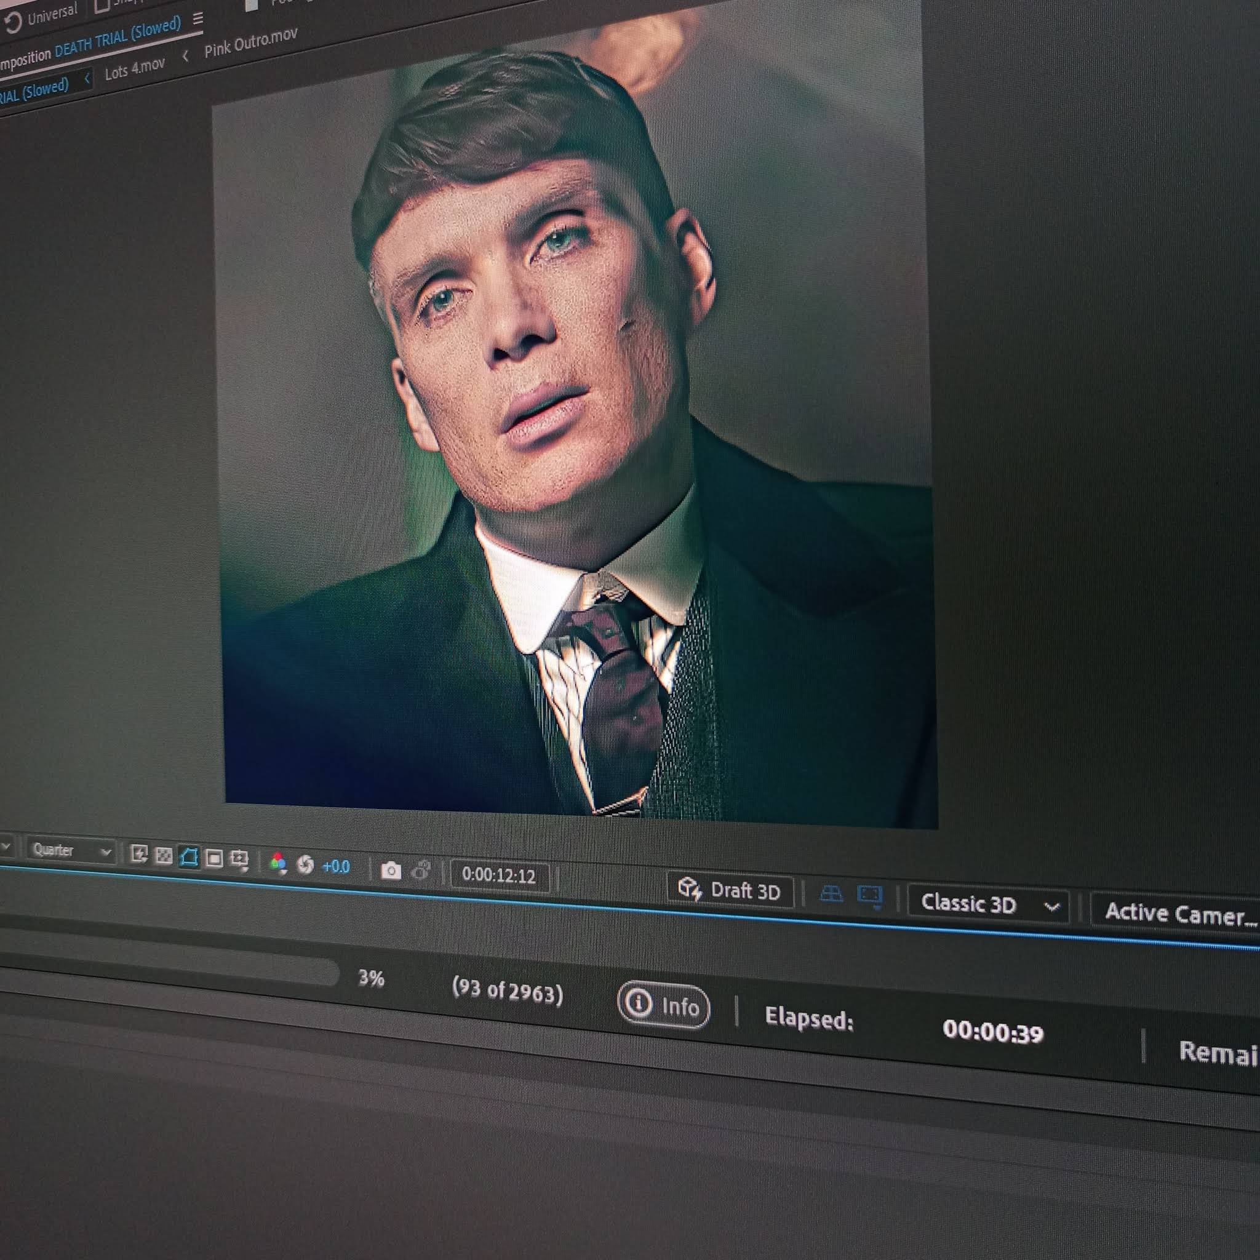Toggle the Draft 3D button

pos(730,890)
